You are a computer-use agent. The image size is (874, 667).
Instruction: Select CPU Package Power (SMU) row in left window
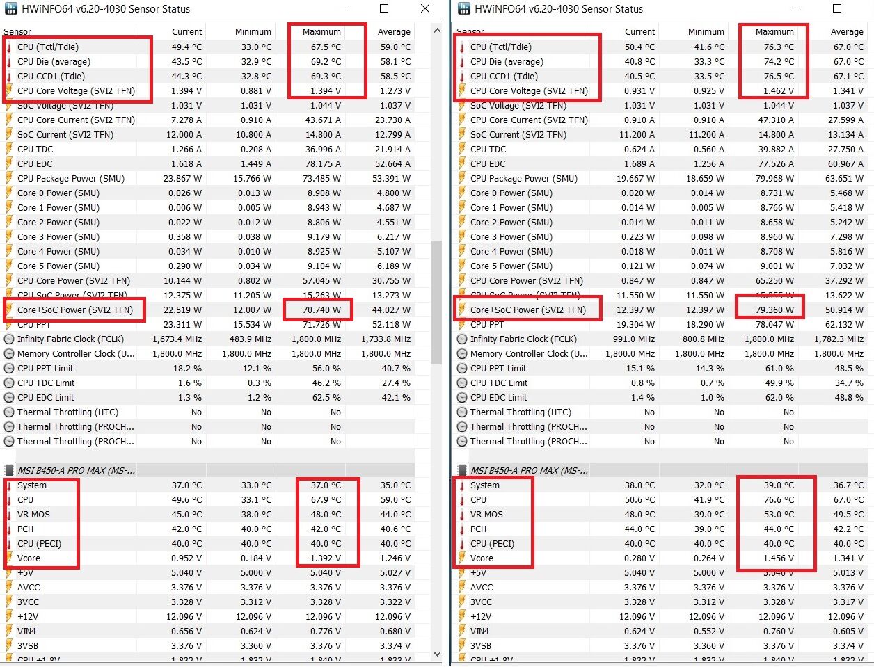tap(207, 179)
